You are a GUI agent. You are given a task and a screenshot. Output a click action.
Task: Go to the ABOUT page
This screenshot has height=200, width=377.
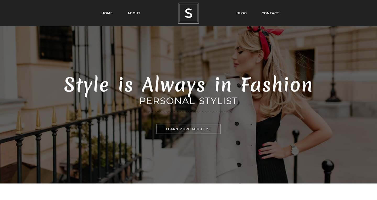[134, 13]
